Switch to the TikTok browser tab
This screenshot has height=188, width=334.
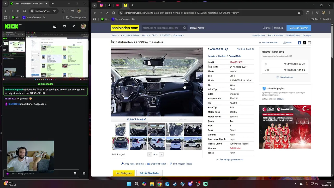(x=109, y=5)
